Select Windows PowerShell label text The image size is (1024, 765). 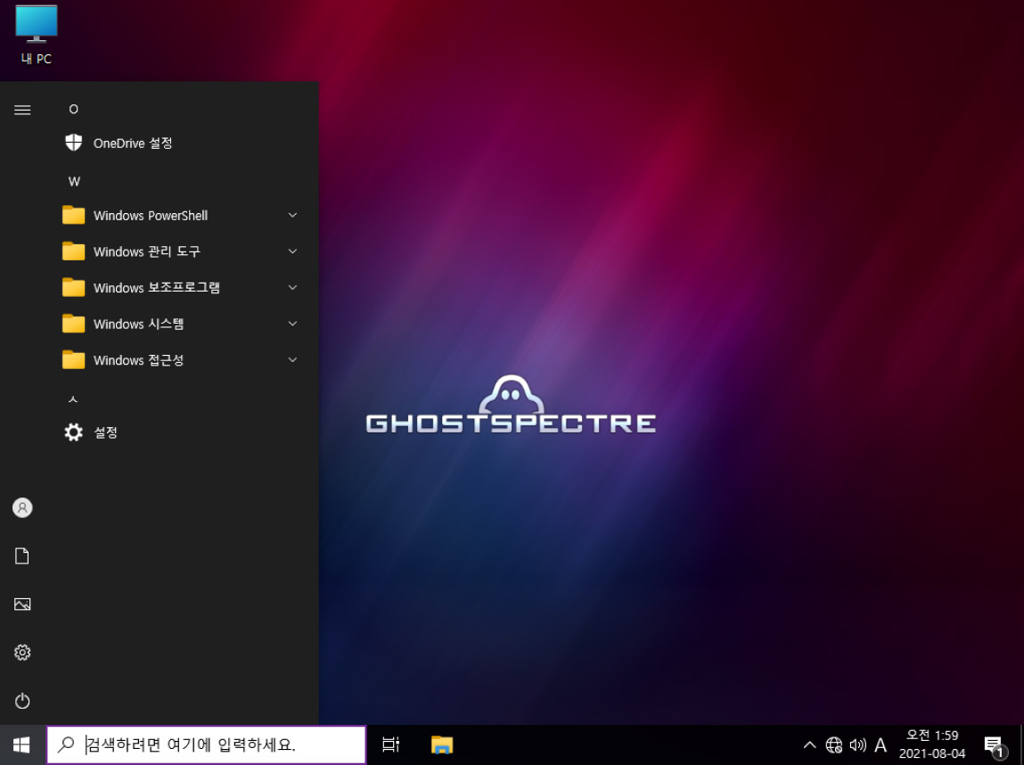pyautogui.click(x=151, y=216)
